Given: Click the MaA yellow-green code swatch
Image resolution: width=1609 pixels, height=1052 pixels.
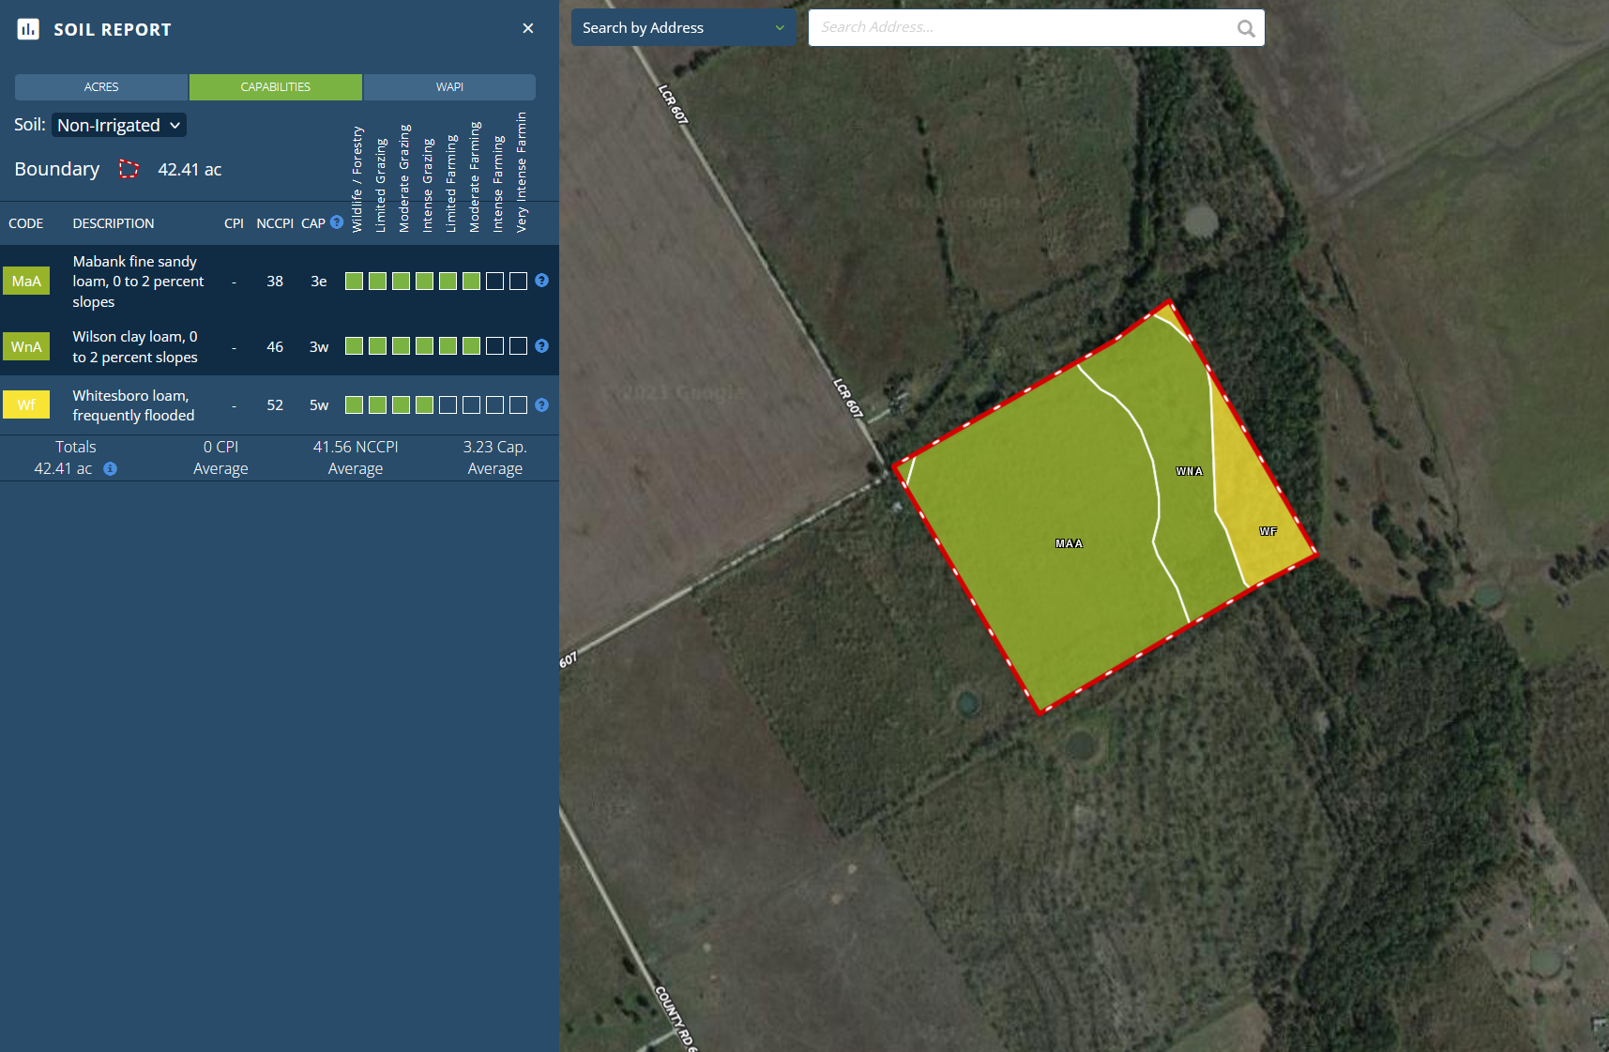Looking at the screenshot, I should 26,282.
